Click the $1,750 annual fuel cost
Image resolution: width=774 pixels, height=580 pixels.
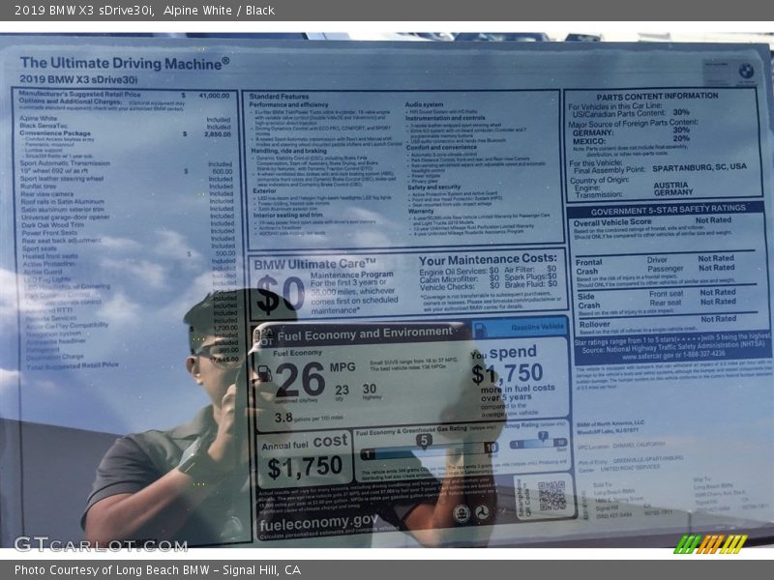pos(305,467)
